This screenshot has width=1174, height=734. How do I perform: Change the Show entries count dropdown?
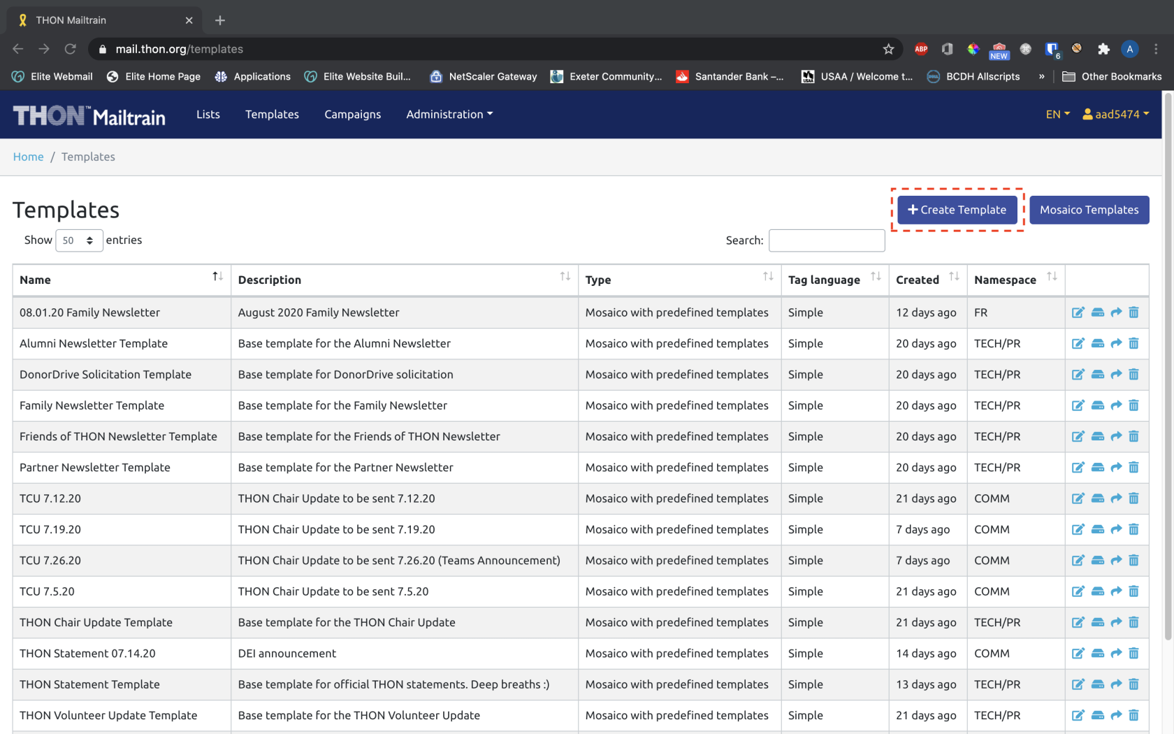pos(79,240)
